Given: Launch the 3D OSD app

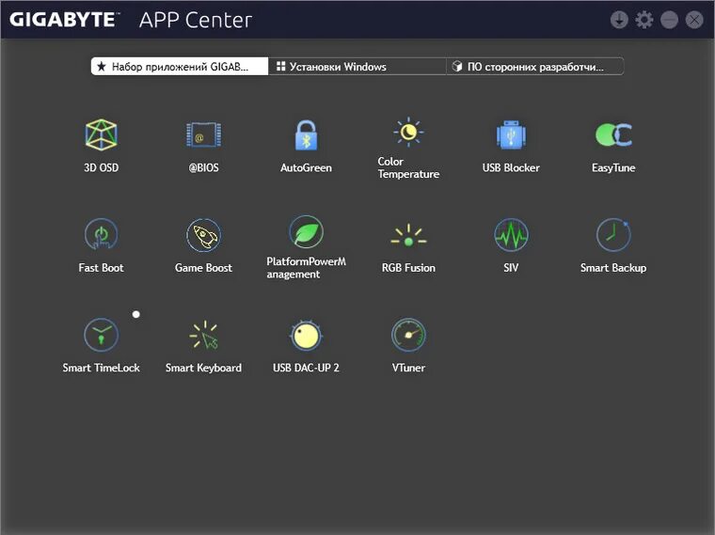Looking at the screenshot, I should pyautogui.click(x=101, y=134).
